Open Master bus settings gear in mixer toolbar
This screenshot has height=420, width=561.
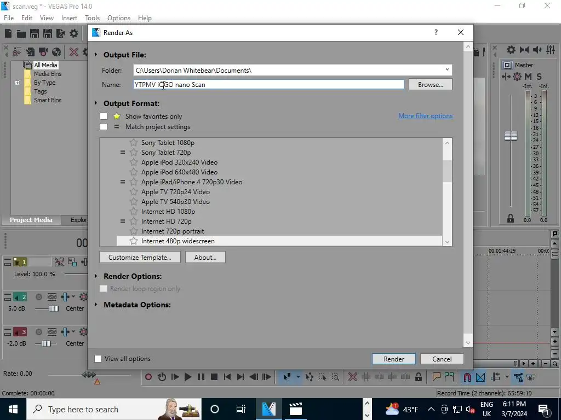pos(511,50)
